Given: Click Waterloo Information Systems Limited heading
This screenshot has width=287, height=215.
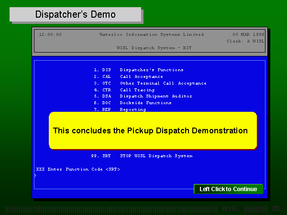Looking at the screenshot, I should [152, 34].
